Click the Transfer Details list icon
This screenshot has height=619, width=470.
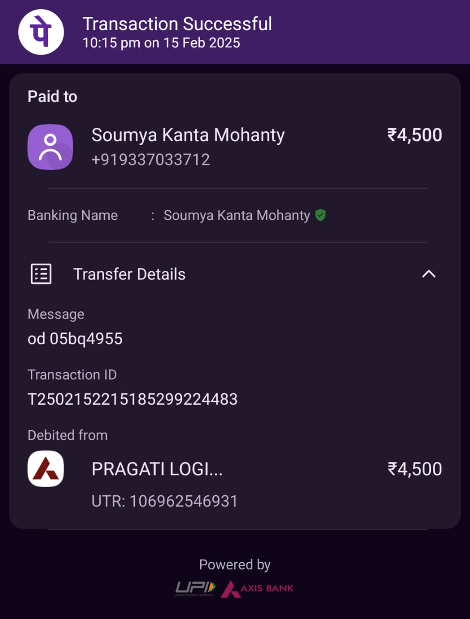tap(41, 274)
